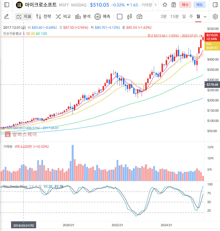Expand the ticker info chevron after 거래량

point(155,5)
